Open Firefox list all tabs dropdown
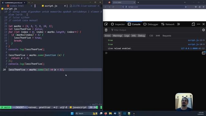 click(185, 2)
